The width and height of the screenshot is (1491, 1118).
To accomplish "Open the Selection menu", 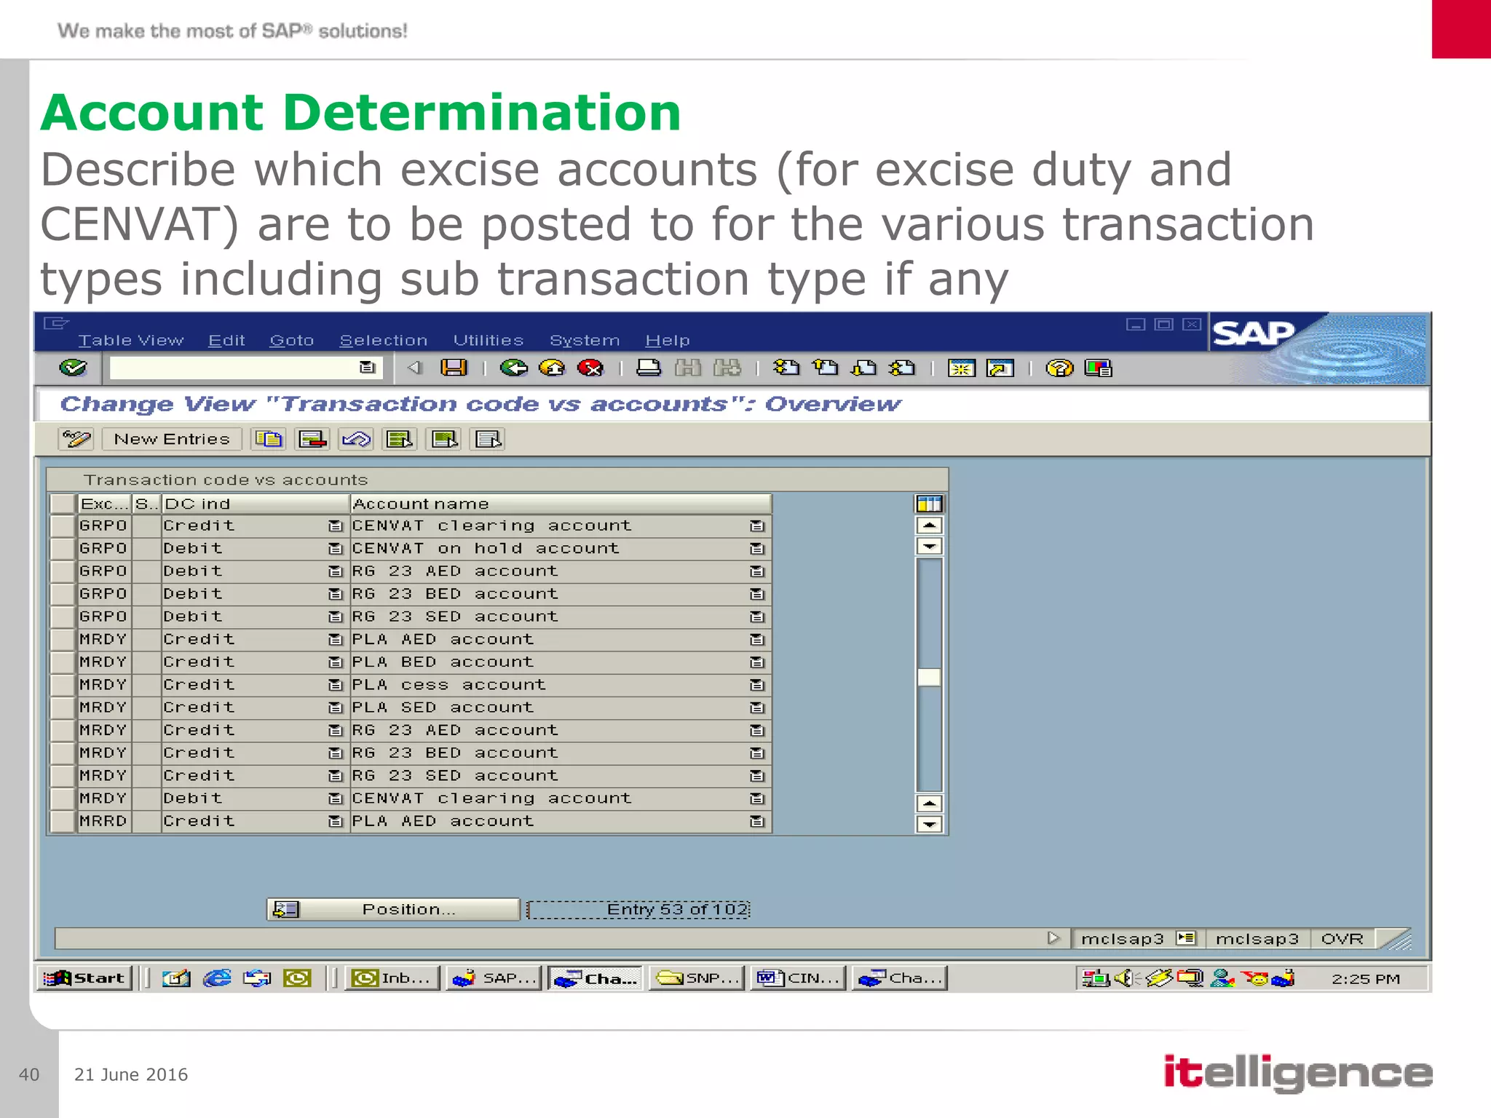I will (384, 341).
